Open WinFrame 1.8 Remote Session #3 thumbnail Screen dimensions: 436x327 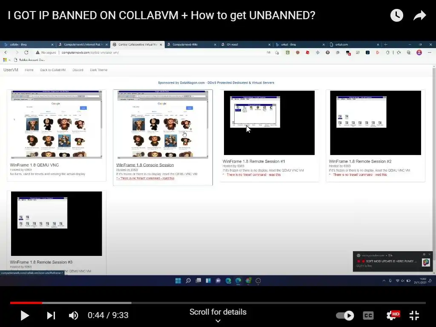(57, 224)
